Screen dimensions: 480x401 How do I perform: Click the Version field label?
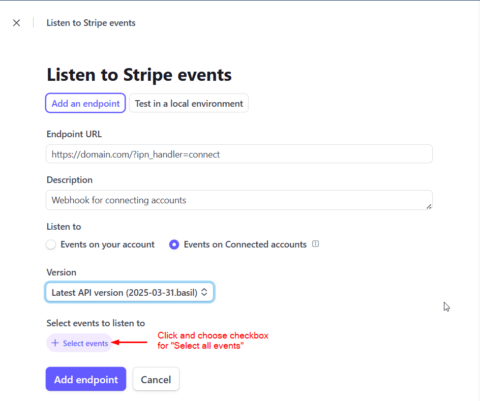61,272
